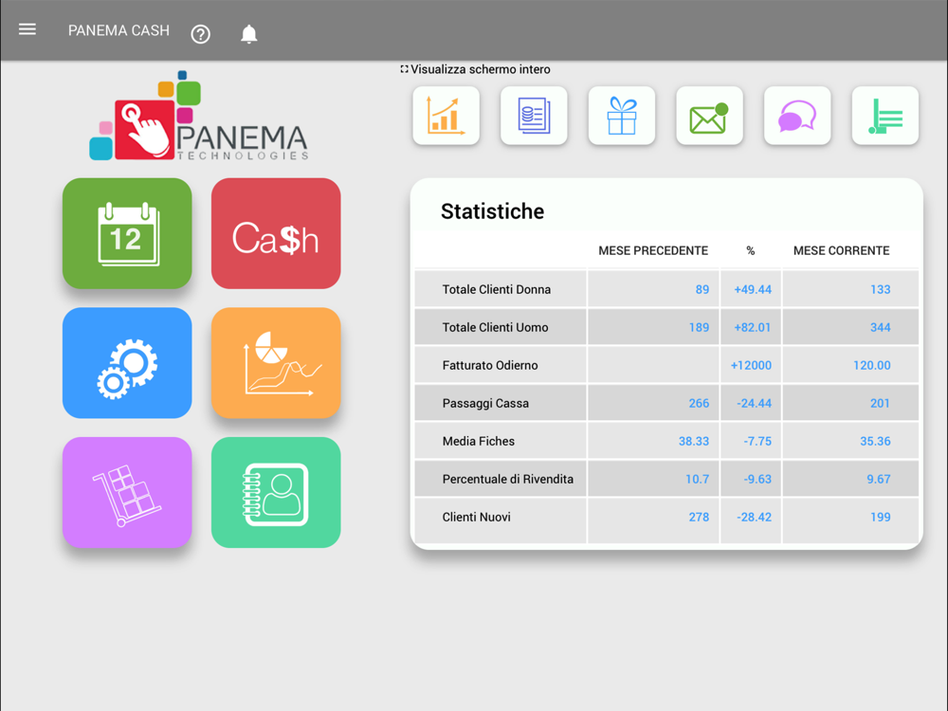Viewport: 948px width, 711px height.
Task: Click PANEMA CASH title text
Action: 118,31
